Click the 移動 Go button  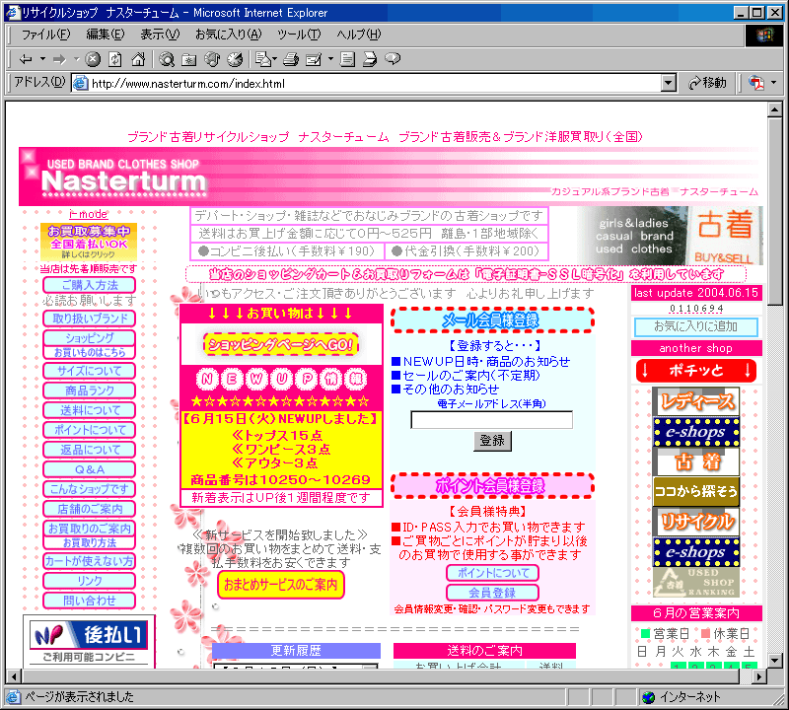(707, 83)
